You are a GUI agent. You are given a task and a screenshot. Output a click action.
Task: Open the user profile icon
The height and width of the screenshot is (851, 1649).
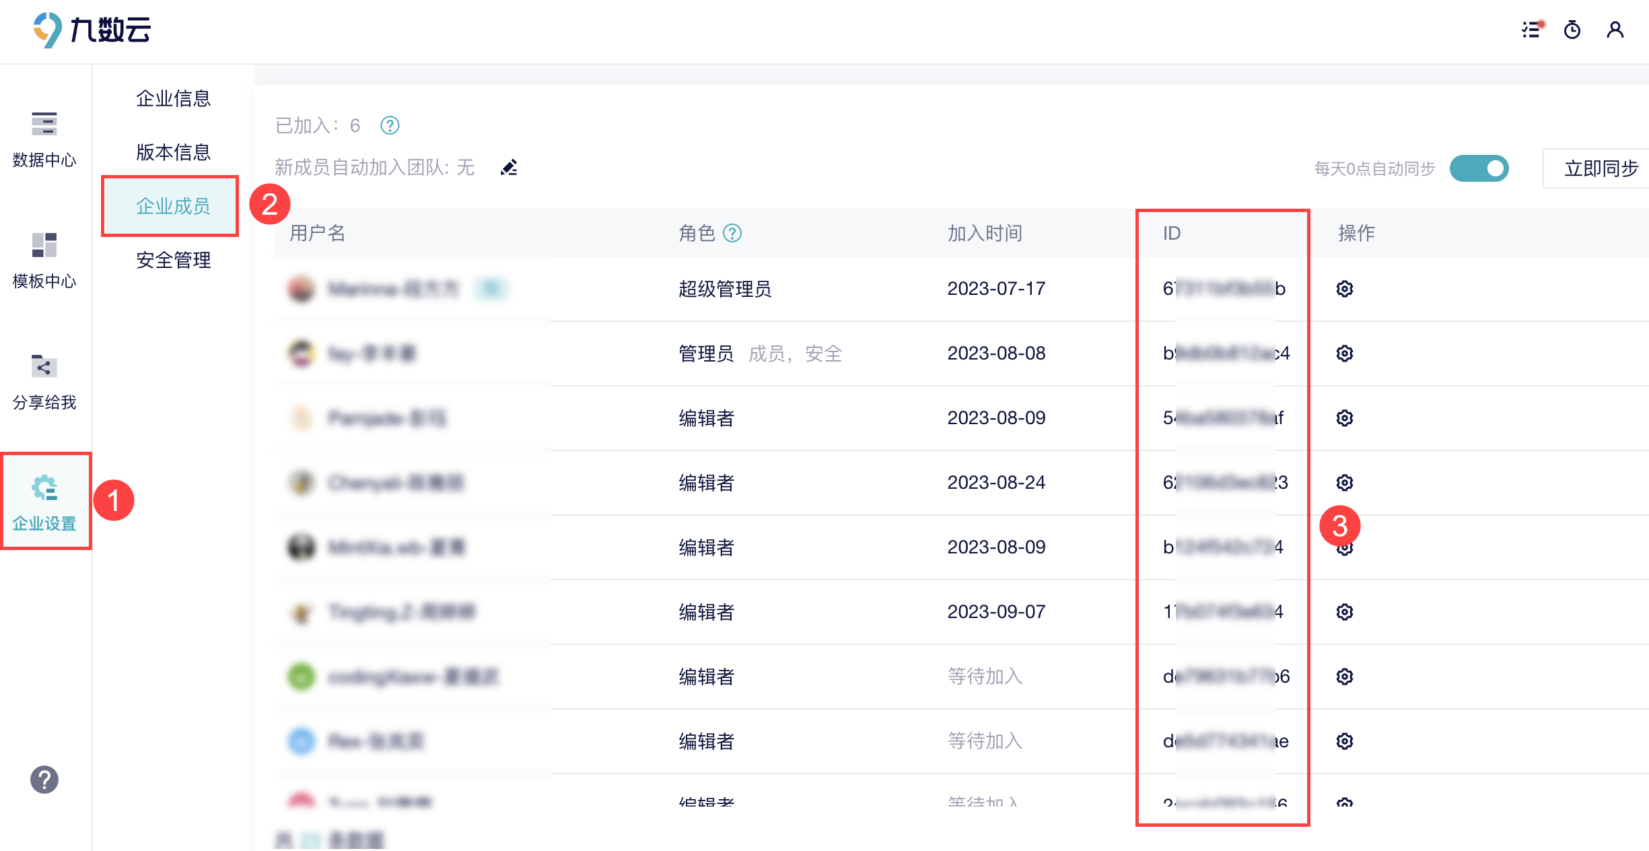click(1615, 30)
